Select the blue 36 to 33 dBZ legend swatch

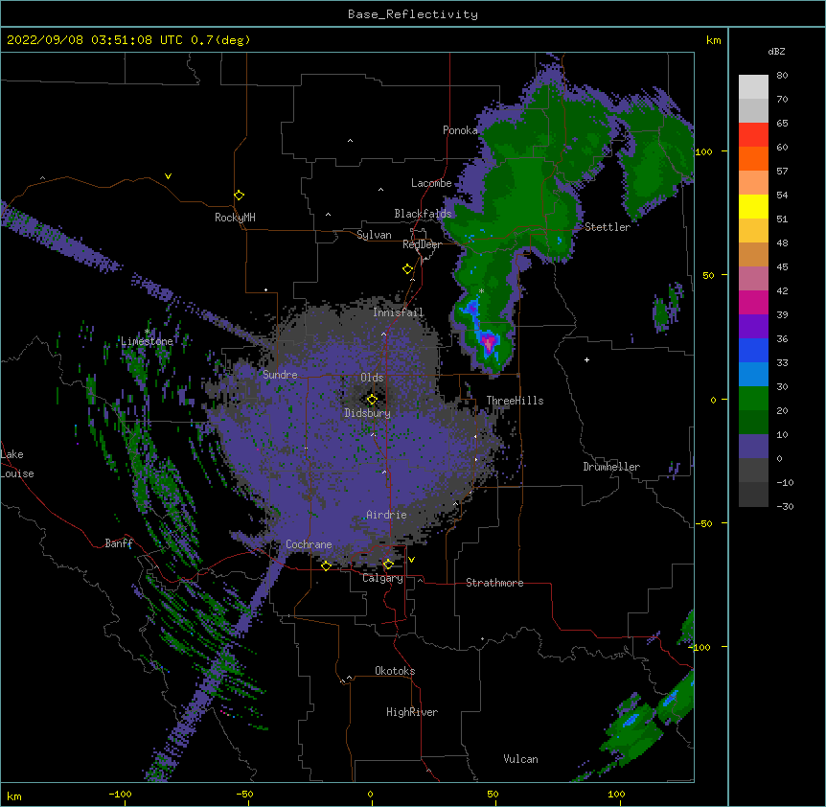coord(753,350)
